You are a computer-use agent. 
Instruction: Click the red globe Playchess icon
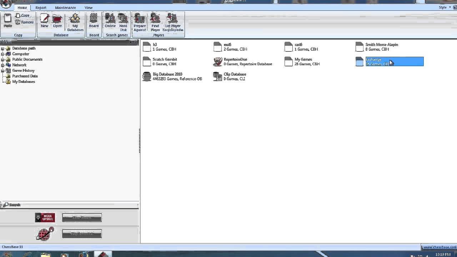pyautogui.click(x=45, y=234)
